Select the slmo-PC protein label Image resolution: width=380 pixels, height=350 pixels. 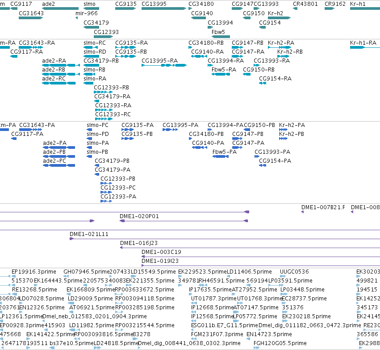pos(98,125)
